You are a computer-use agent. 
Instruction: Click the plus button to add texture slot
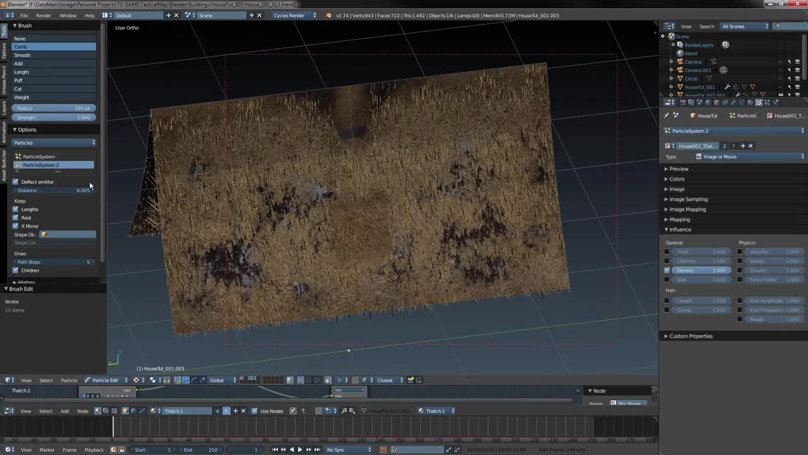tap(743, 146)
